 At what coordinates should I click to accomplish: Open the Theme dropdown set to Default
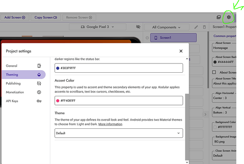pyautogui.click(x=118, y=133)
